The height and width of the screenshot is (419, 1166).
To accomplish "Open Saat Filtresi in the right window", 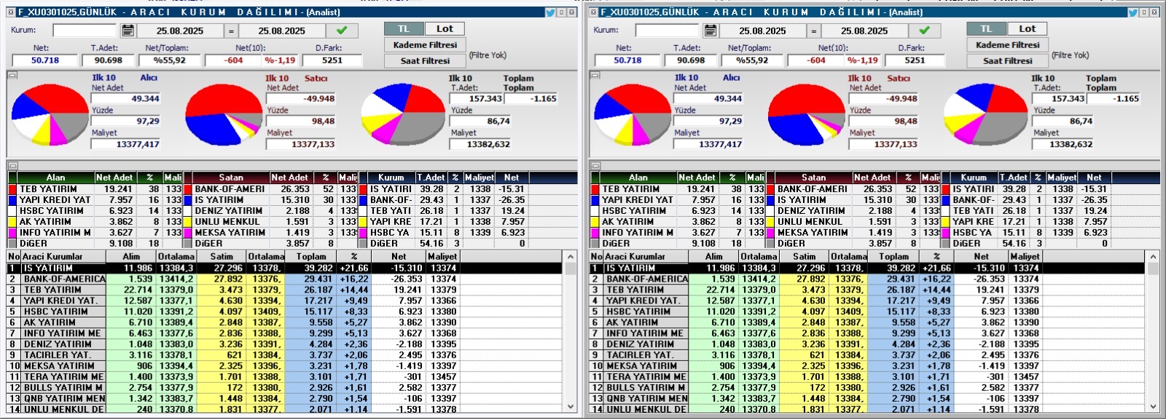I will 1008,61.
